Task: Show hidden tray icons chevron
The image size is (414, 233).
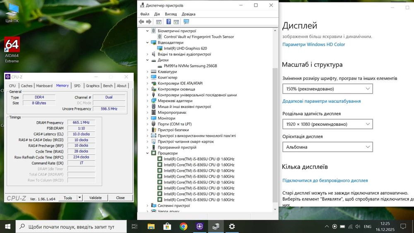Action: click(327, 226)
